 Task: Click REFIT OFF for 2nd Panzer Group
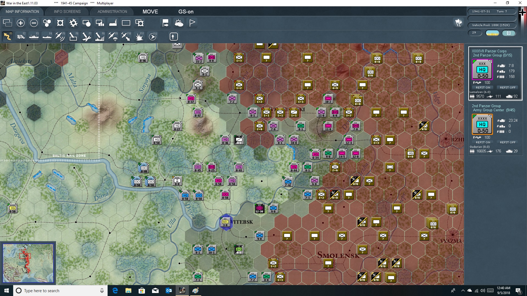click(x=508, y=142)
